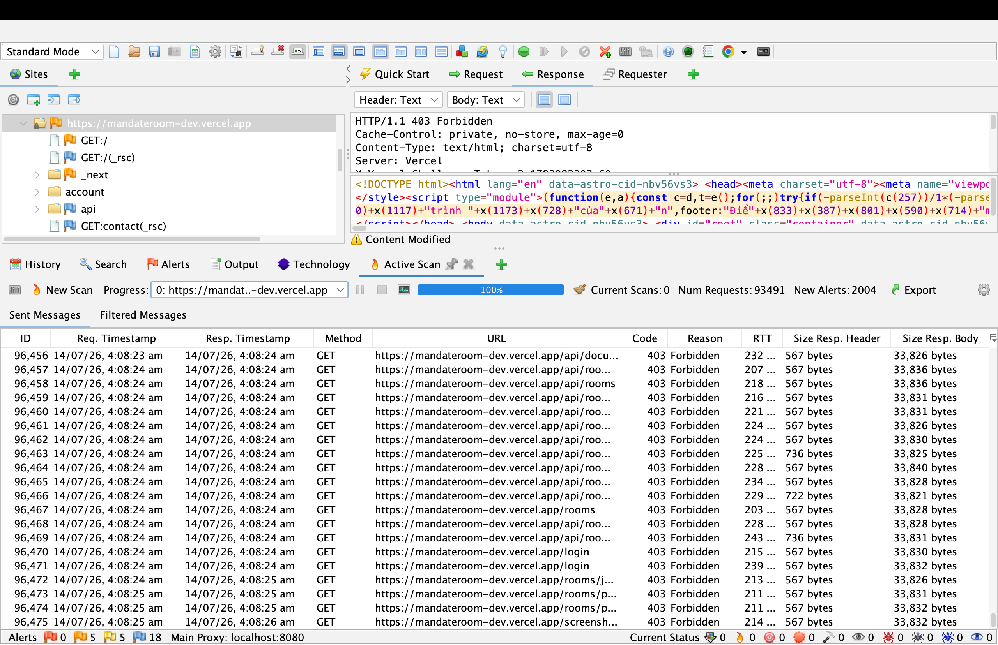998x645 pixels.
Task: Open the Body: Text view dropdown
Action: tap(486, 100)
